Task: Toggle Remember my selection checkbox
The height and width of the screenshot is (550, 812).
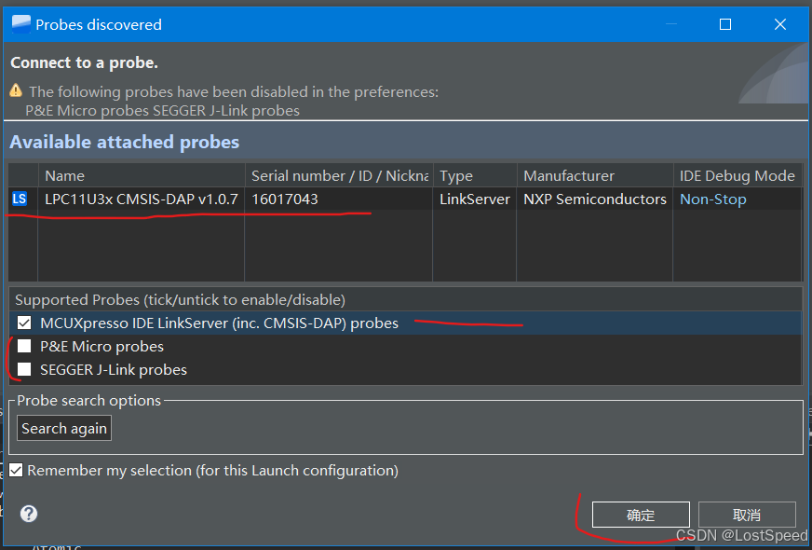Action: point(16,470)
